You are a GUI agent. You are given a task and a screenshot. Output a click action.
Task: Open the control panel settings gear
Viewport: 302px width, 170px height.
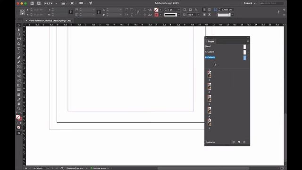click(x=284, y=9)
